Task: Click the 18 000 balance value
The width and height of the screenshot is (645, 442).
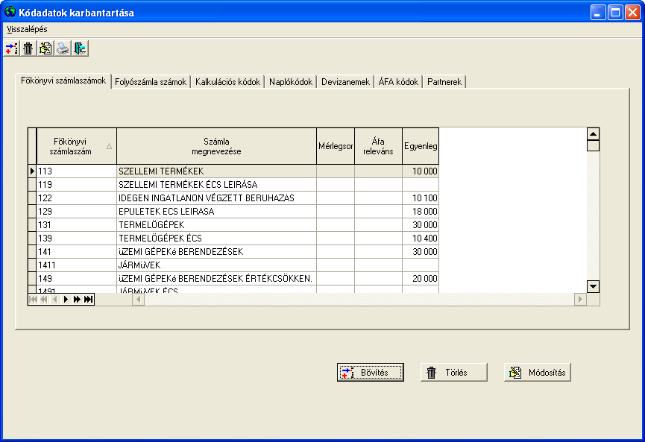Action: [x=424, y=212]
